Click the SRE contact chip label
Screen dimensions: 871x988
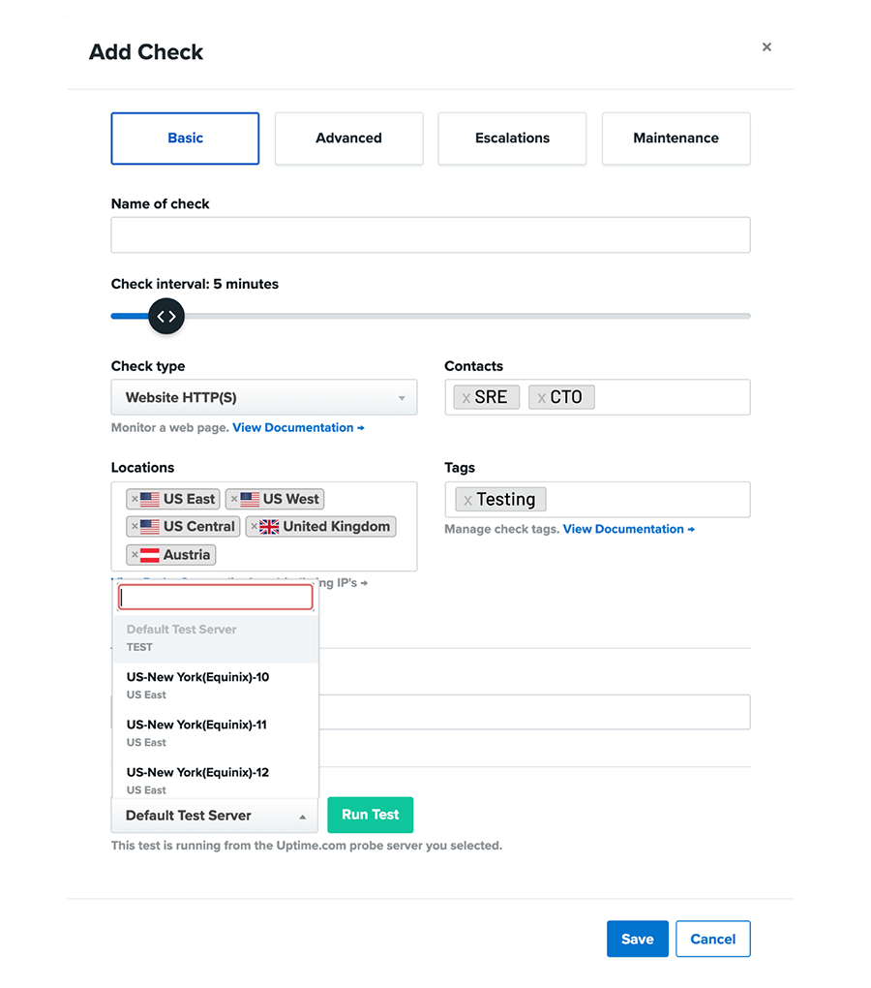[491, 397]
